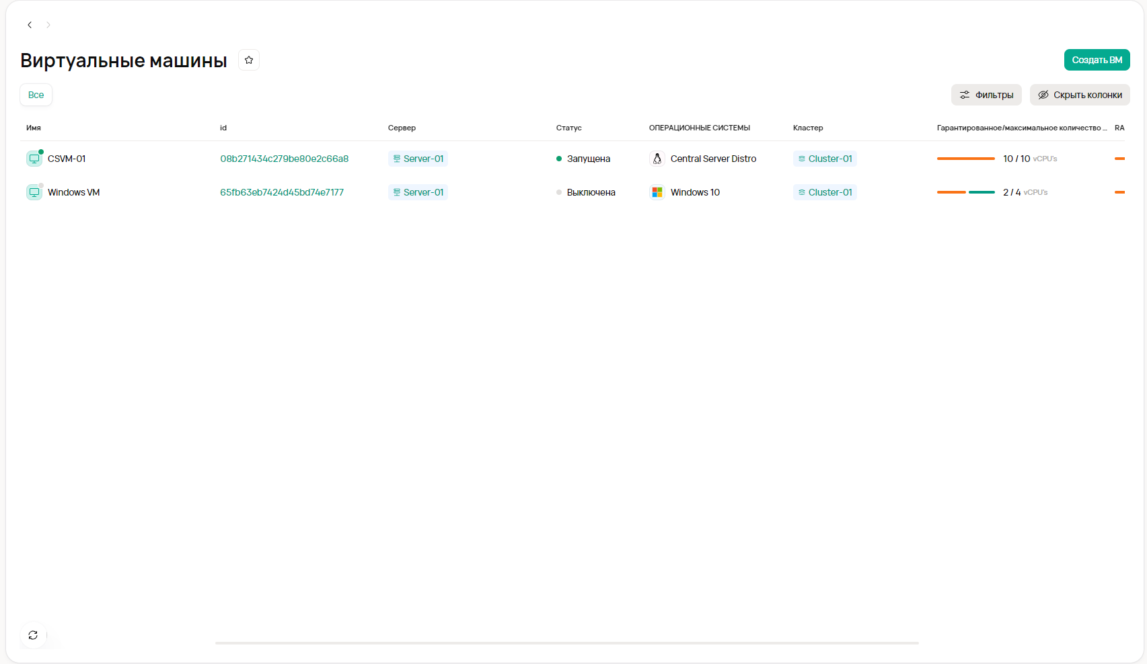Click the favorite star icon beside title

pos(249,60)
